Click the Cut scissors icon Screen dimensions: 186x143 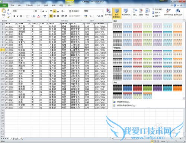pos(8,10)
